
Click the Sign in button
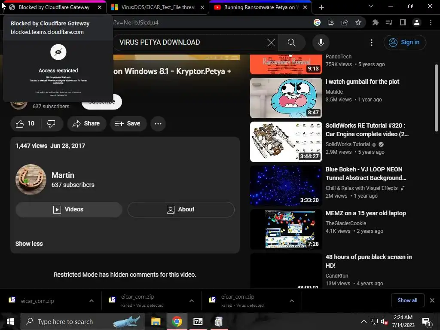(405, 43)
